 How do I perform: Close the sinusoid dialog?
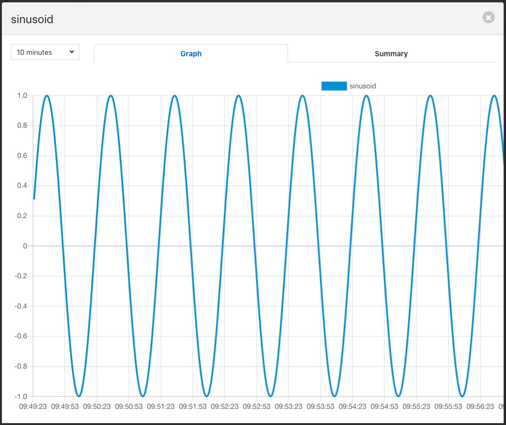point(488,17)
